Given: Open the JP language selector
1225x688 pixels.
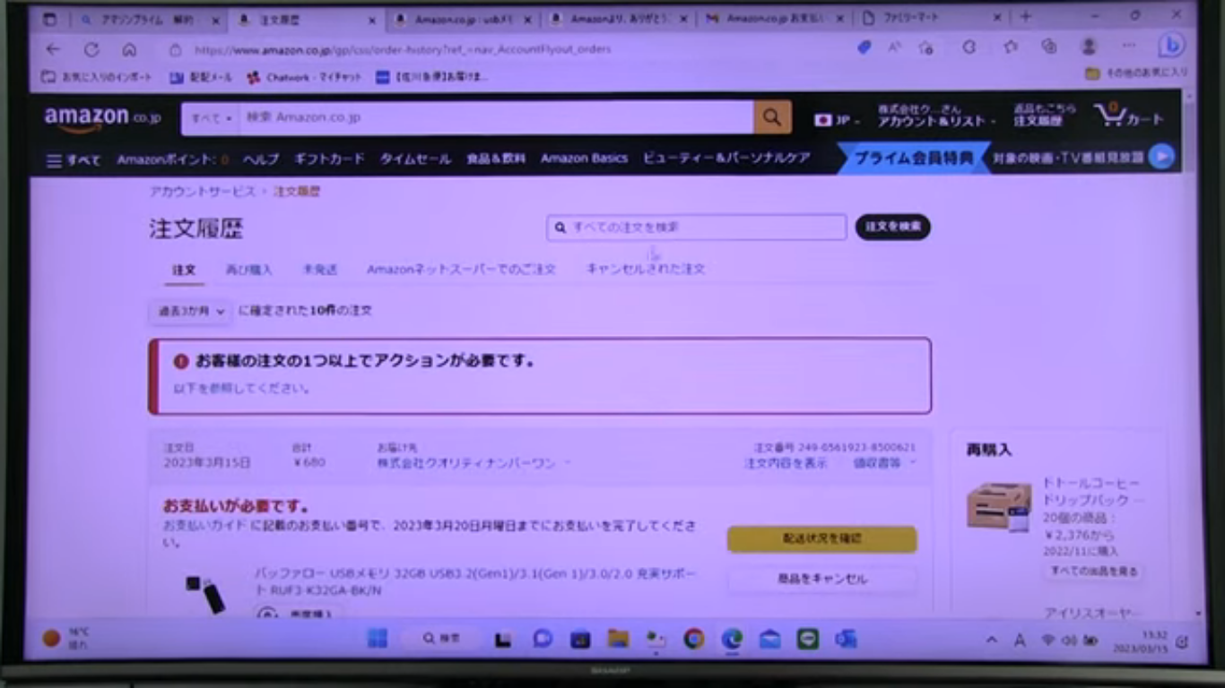Looking at the screenshot, I should pos(836,120).
